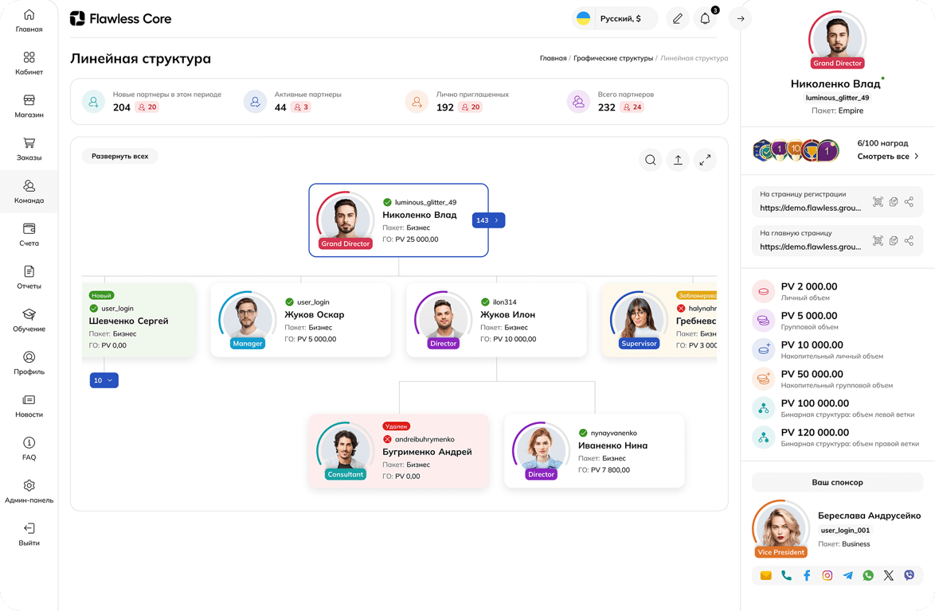
Task: Click Бугрименко Андрей name
Action: click(x=427, y=452)
